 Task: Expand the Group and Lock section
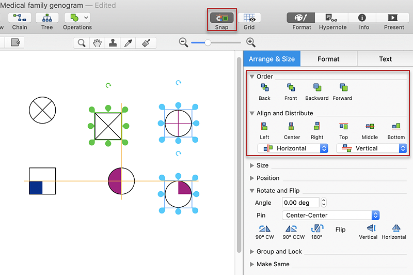pyautogui.click(x=252, y=252)
